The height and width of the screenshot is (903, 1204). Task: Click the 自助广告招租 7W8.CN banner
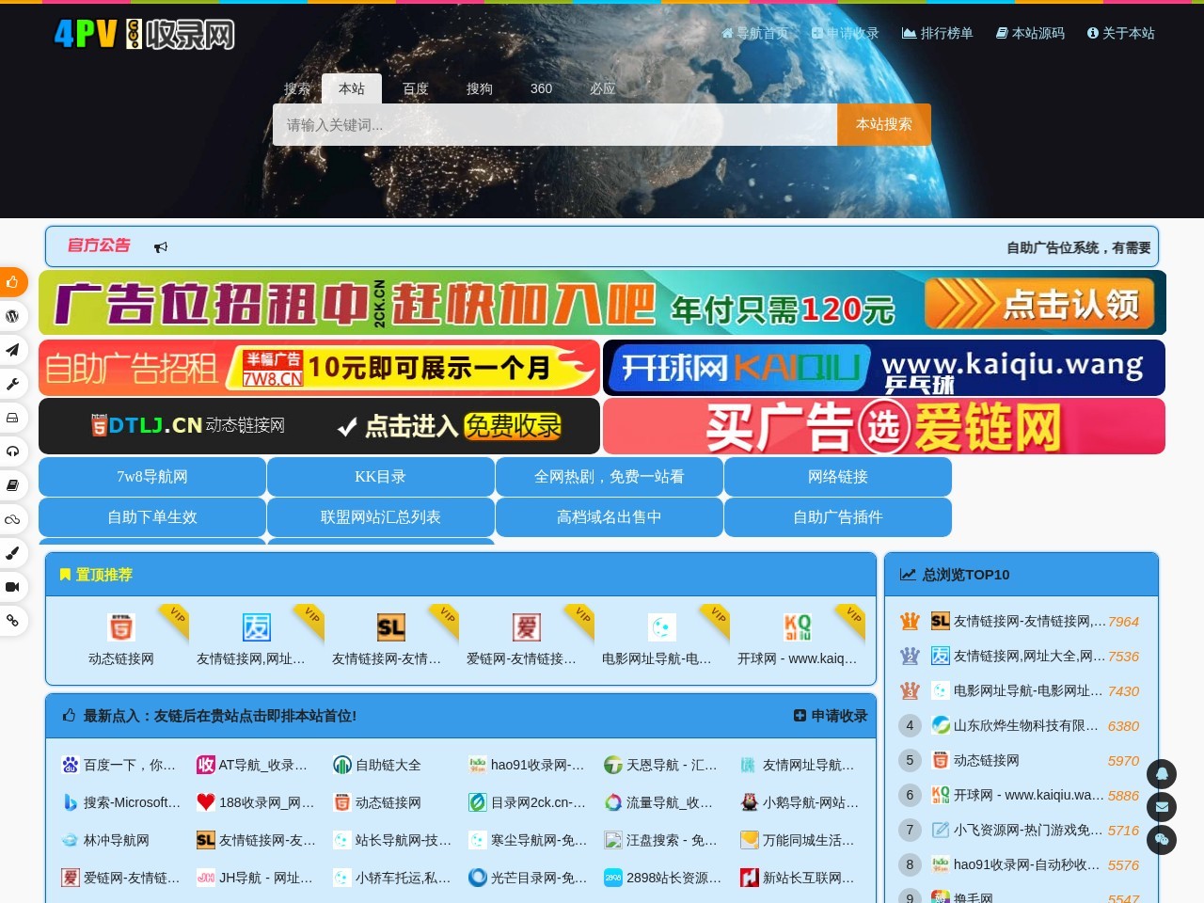[319, 367]
